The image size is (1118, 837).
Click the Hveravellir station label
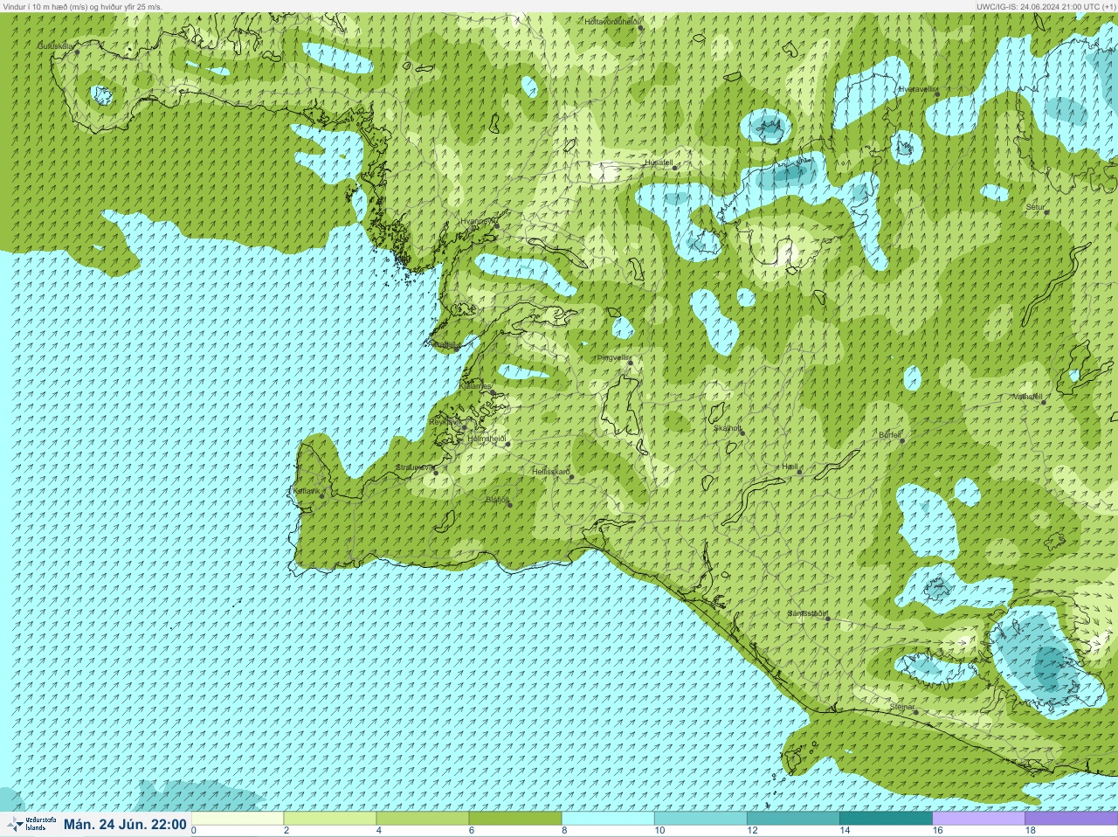(x=917, y=89)
